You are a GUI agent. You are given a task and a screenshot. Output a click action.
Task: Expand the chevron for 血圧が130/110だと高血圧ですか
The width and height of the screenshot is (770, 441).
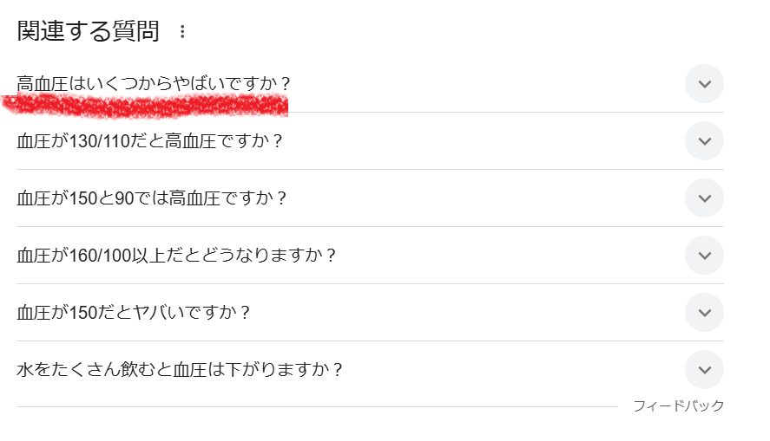704,141
